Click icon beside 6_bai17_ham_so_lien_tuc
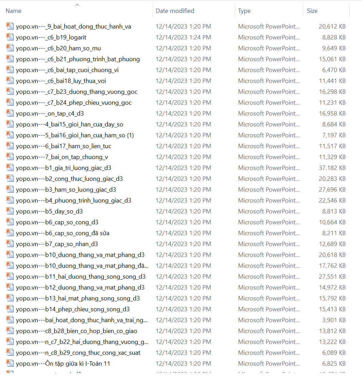This screenshot has width=362, height=384. click(x=10, y=146)
